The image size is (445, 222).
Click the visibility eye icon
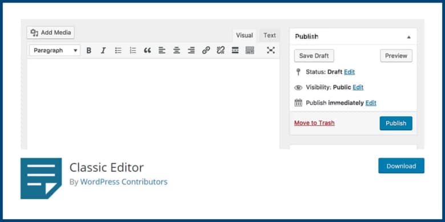298,88
